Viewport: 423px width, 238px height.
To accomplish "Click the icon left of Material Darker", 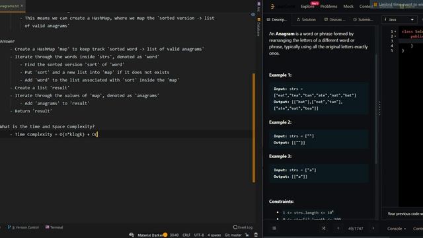I will 132,235.
